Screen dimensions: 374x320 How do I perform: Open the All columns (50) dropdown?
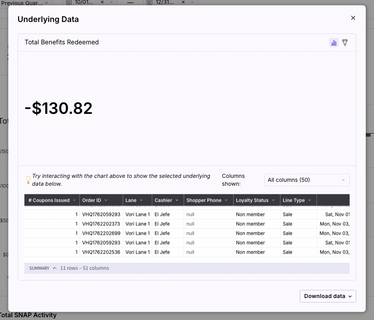pyautogui.click(x=306, y=179)
